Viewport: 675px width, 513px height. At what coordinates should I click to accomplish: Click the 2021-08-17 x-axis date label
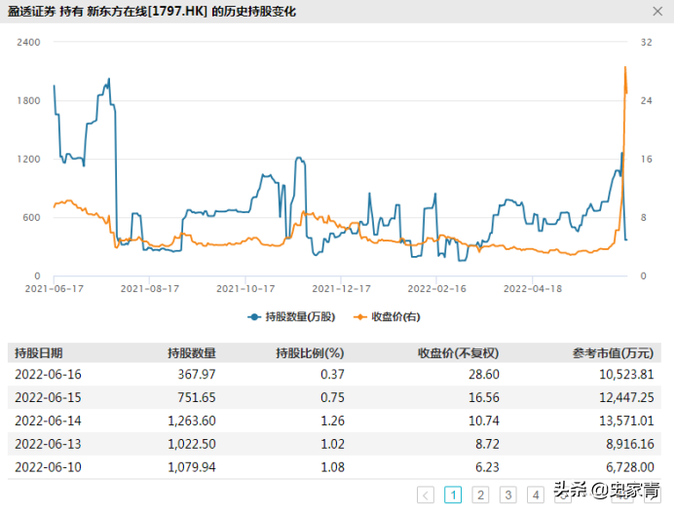point(150,289)
